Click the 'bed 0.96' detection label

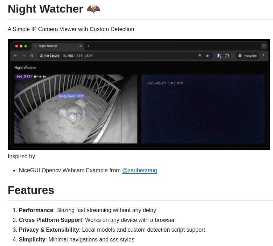24,76
